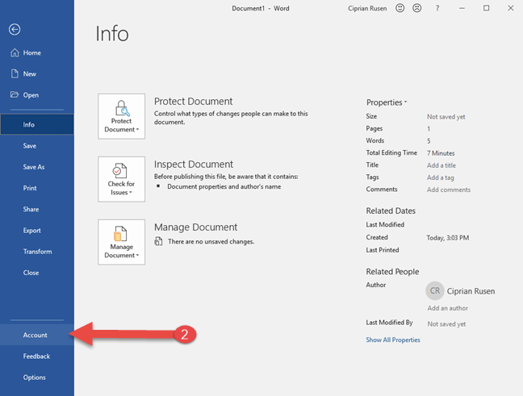Click the New blank page icon

15,73
